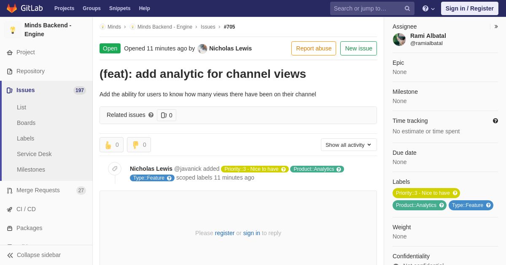
Task: Open Help in top navigation
Action: [145, 8]
